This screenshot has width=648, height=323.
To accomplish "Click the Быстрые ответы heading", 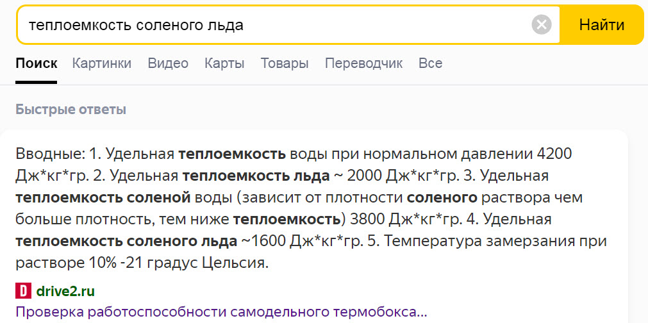I will click(x=71, y=110).
